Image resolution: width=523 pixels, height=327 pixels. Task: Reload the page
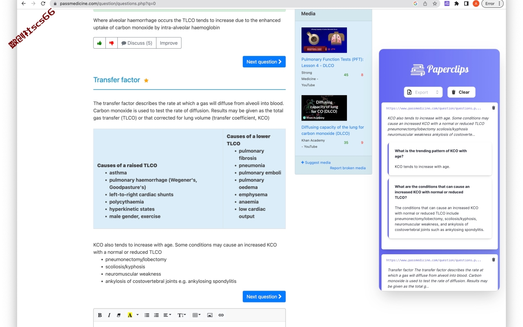pyautogui.click(x=43, y=4)
